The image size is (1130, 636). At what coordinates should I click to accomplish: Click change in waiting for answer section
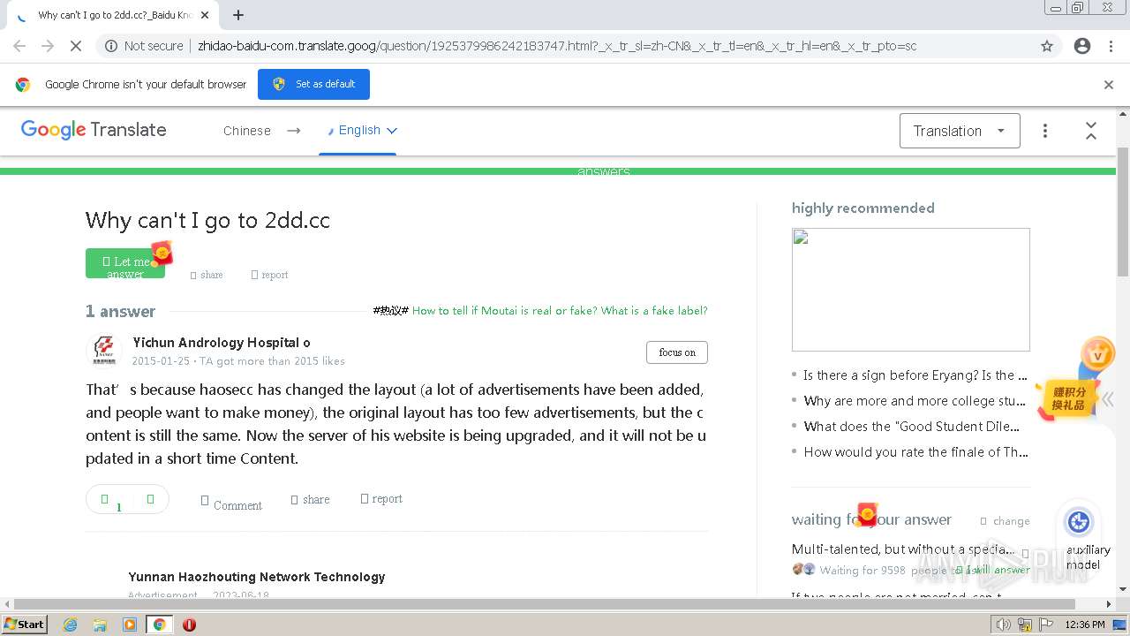coord(1005,521)
